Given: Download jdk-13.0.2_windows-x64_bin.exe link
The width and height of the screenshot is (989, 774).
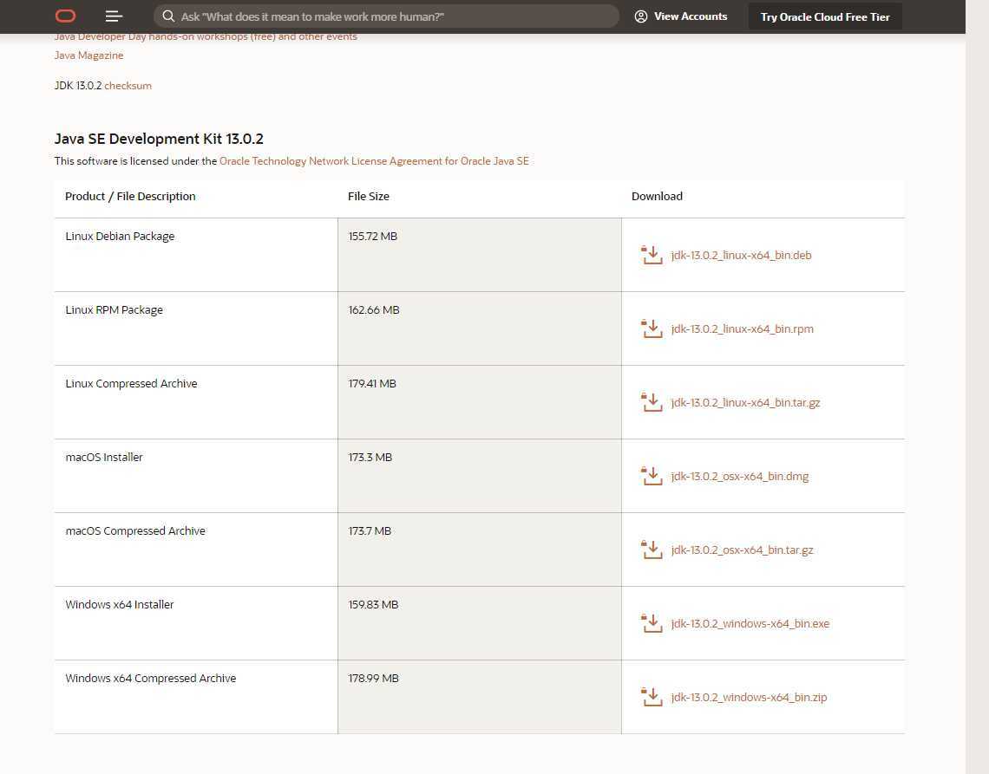Looking at the screenshot, I should click(750, 624).
